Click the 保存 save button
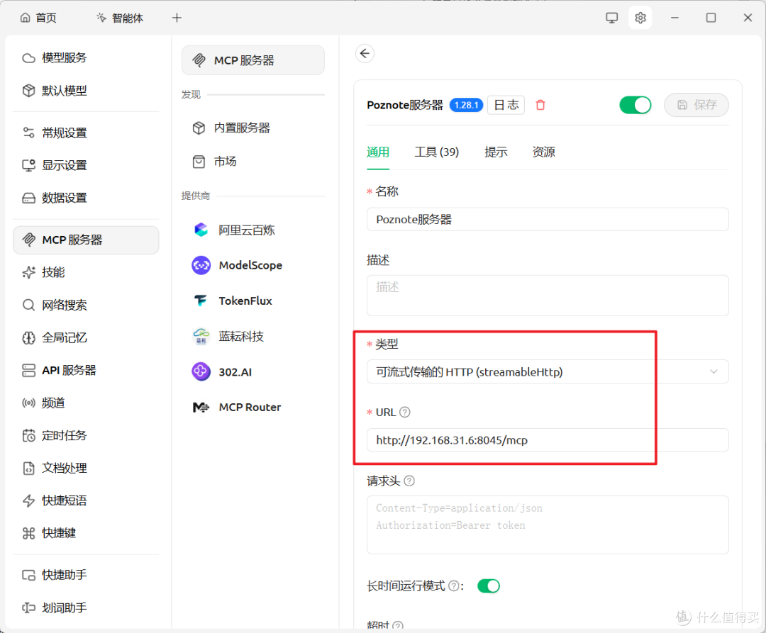Image resolution: width=766 pixels, height=633 pixels. click(x=696, y=105)
